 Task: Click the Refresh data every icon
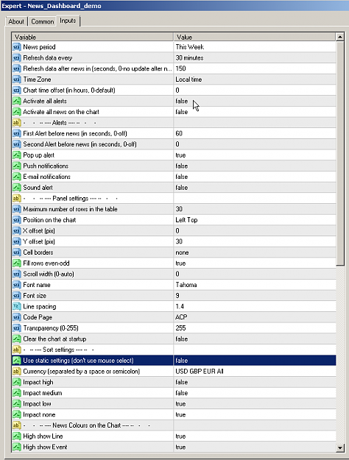[x=17, y=58]
